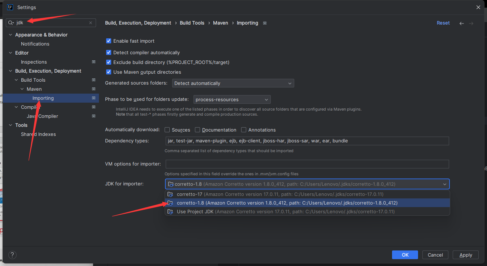This screenshot has height=266, width=487.
Task: Open Notifications settings page
Action: point(35,44)
